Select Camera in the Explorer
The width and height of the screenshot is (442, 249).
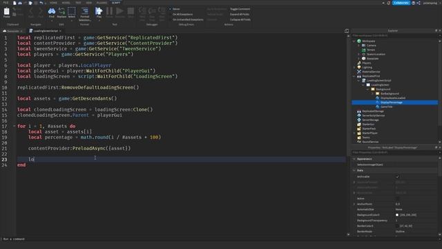[371, 46]
